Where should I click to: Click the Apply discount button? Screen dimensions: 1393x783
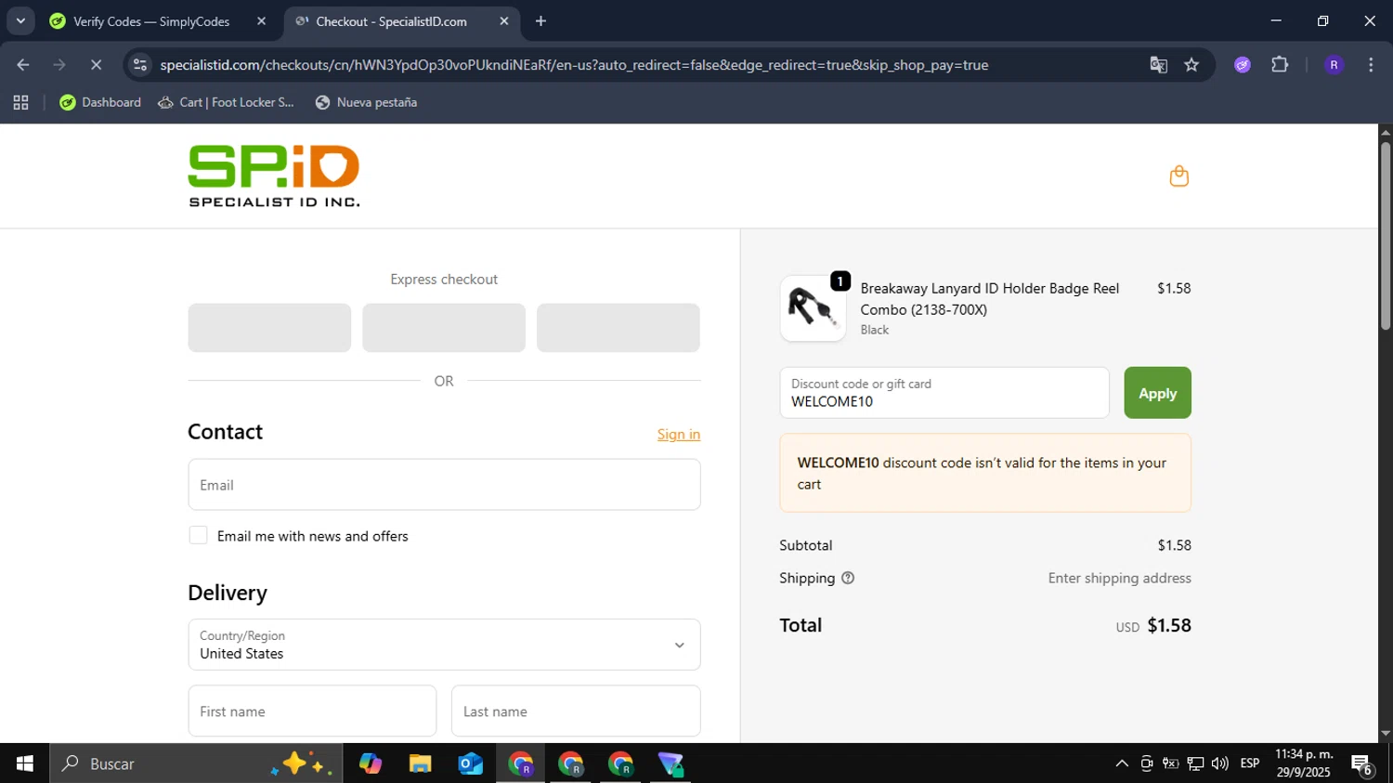(1157, 393)
